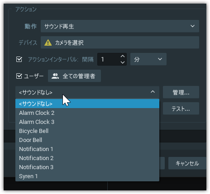210x194 pixels.
Task: Choose Alarm Clock 2 sound
Action: (x=87, y=113)
